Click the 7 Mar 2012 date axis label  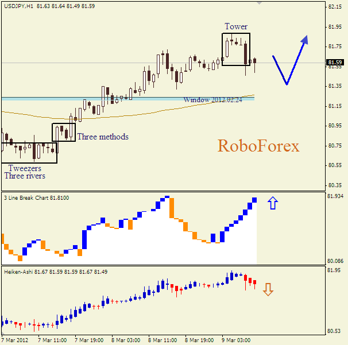(15, 340)
